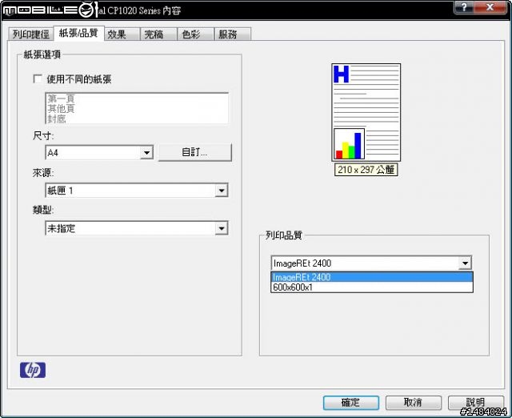Choose ImageREt 2400 from the quality list

click(x=371, y=277)
